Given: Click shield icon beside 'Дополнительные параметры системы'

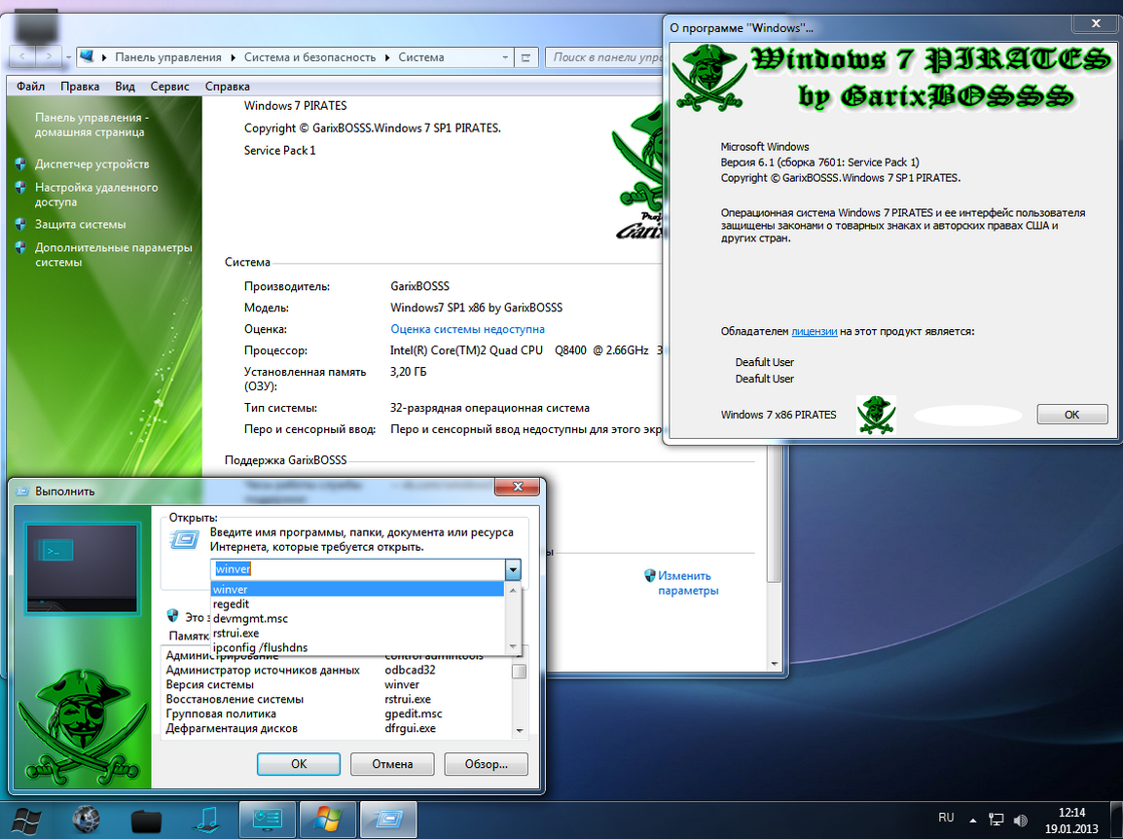Looking at the screenshot, I should 20,248.
